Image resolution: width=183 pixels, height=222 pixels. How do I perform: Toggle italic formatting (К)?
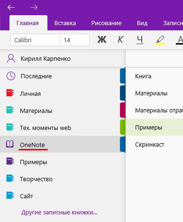coord(120,40)
